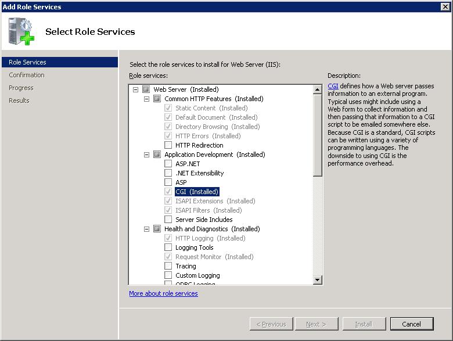Click the role services scrollbar thumb
The height and width of the screenshot is (341, 453).
click(x=318, y=135)
